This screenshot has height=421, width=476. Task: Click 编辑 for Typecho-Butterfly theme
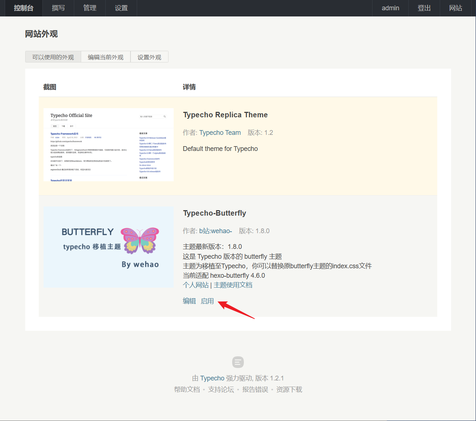click(189, 301)
